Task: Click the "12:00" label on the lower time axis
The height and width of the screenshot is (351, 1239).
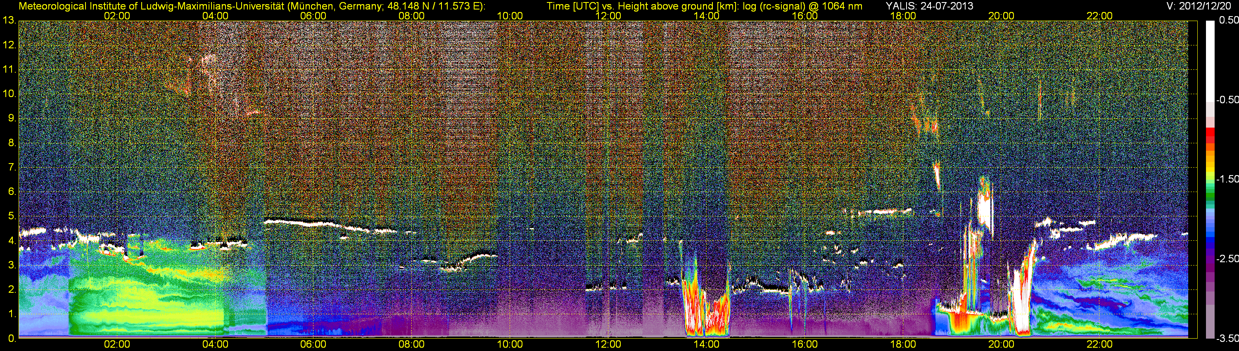Action: (x=608, y=345)
